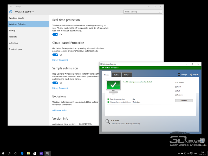This screenshot has height=156, width=208.
Task: Open the network tray icon
Action: (185, 153)
